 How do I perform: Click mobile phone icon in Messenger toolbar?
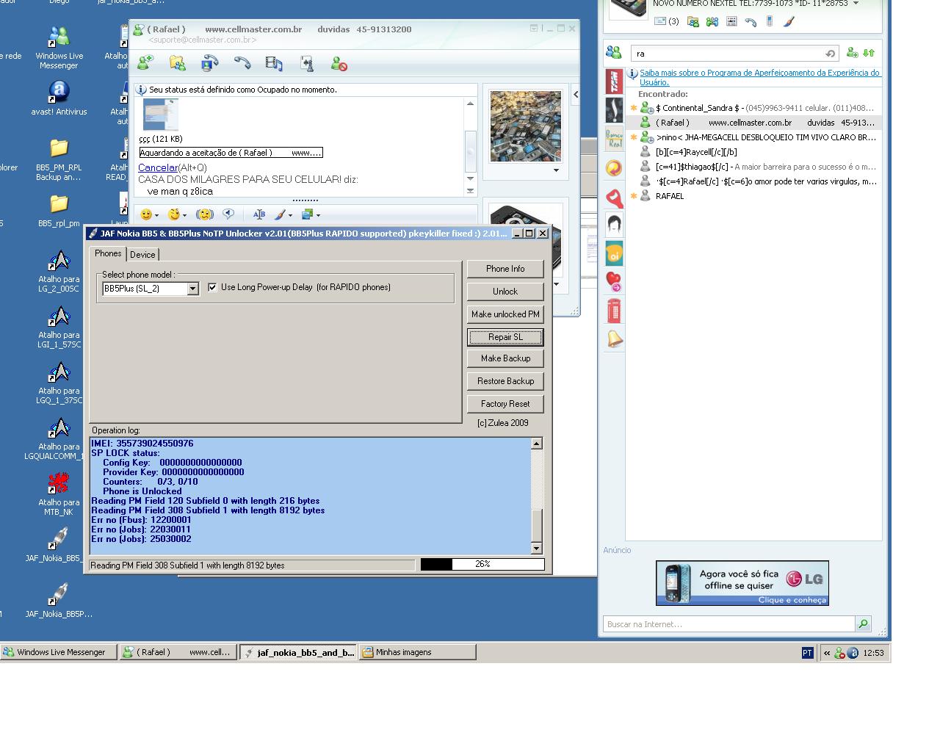[770, 21]
